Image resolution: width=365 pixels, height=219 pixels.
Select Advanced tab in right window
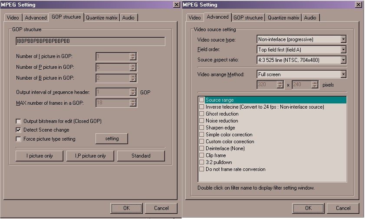point(217,17)
